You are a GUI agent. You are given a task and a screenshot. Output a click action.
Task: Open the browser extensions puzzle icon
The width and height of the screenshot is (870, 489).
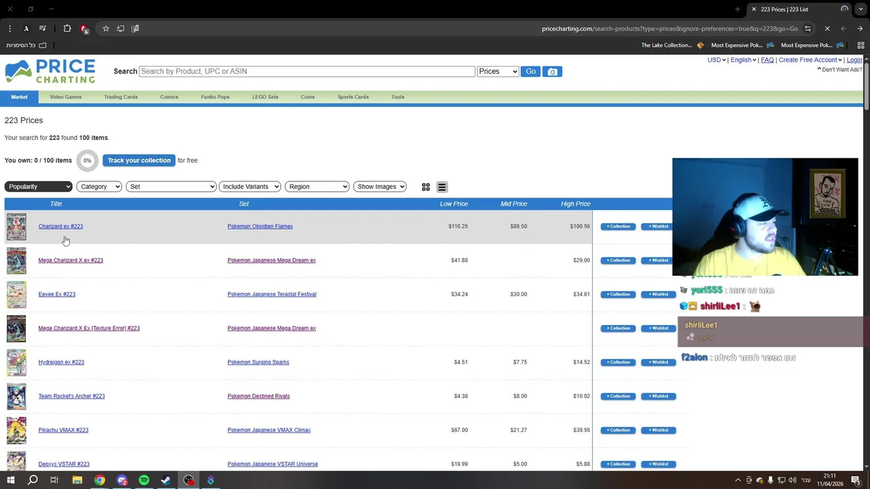pyautogui.click(x=67, y=29)
